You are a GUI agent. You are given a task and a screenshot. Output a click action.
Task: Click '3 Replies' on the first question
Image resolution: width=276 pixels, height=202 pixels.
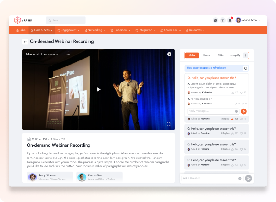point(225,119)
